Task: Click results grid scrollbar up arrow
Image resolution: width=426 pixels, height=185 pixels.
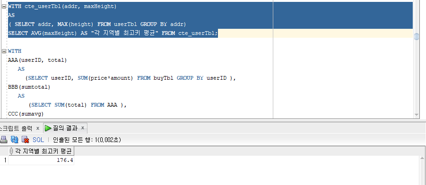Action: coord(422,158)
